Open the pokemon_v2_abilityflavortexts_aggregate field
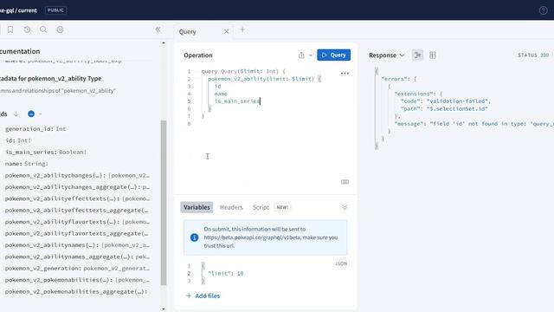This screenshot has height=312, width=554. click(x=77, y=233)
